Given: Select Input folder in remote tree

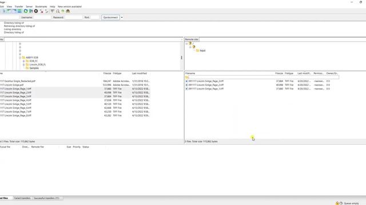Looking at the screenshot, I should pyautogui.click(x=202, y=51).
